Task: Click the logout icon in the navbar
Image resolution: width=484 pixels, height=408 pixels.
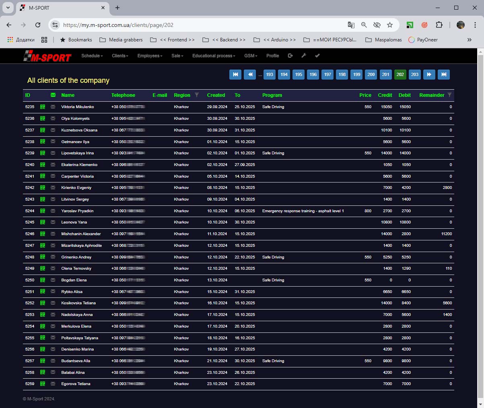Action: (x=290, y=56)
